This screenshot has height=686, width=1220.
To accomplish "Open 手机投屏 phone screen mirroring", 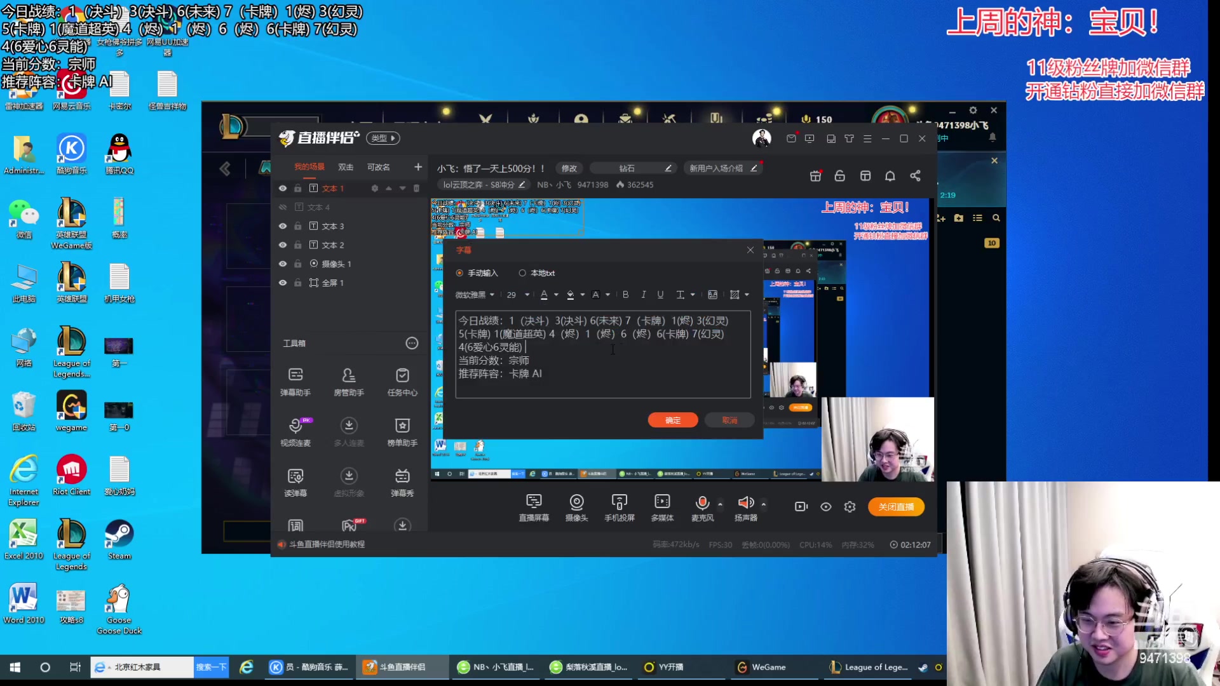I will coord(618,506).
